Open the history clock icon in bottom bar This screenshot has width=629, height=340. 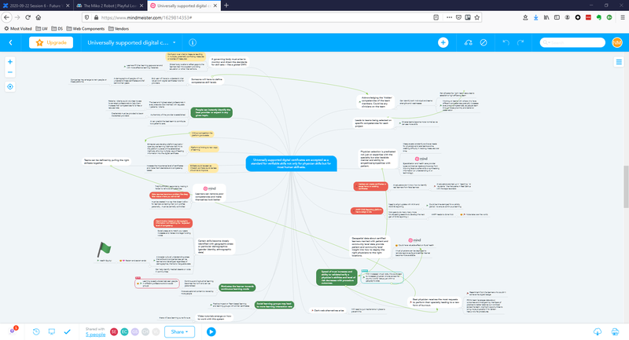pos(36,331)
